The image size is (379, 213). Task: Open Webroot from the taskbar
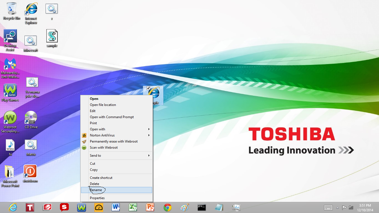click(x=82, y=207)
